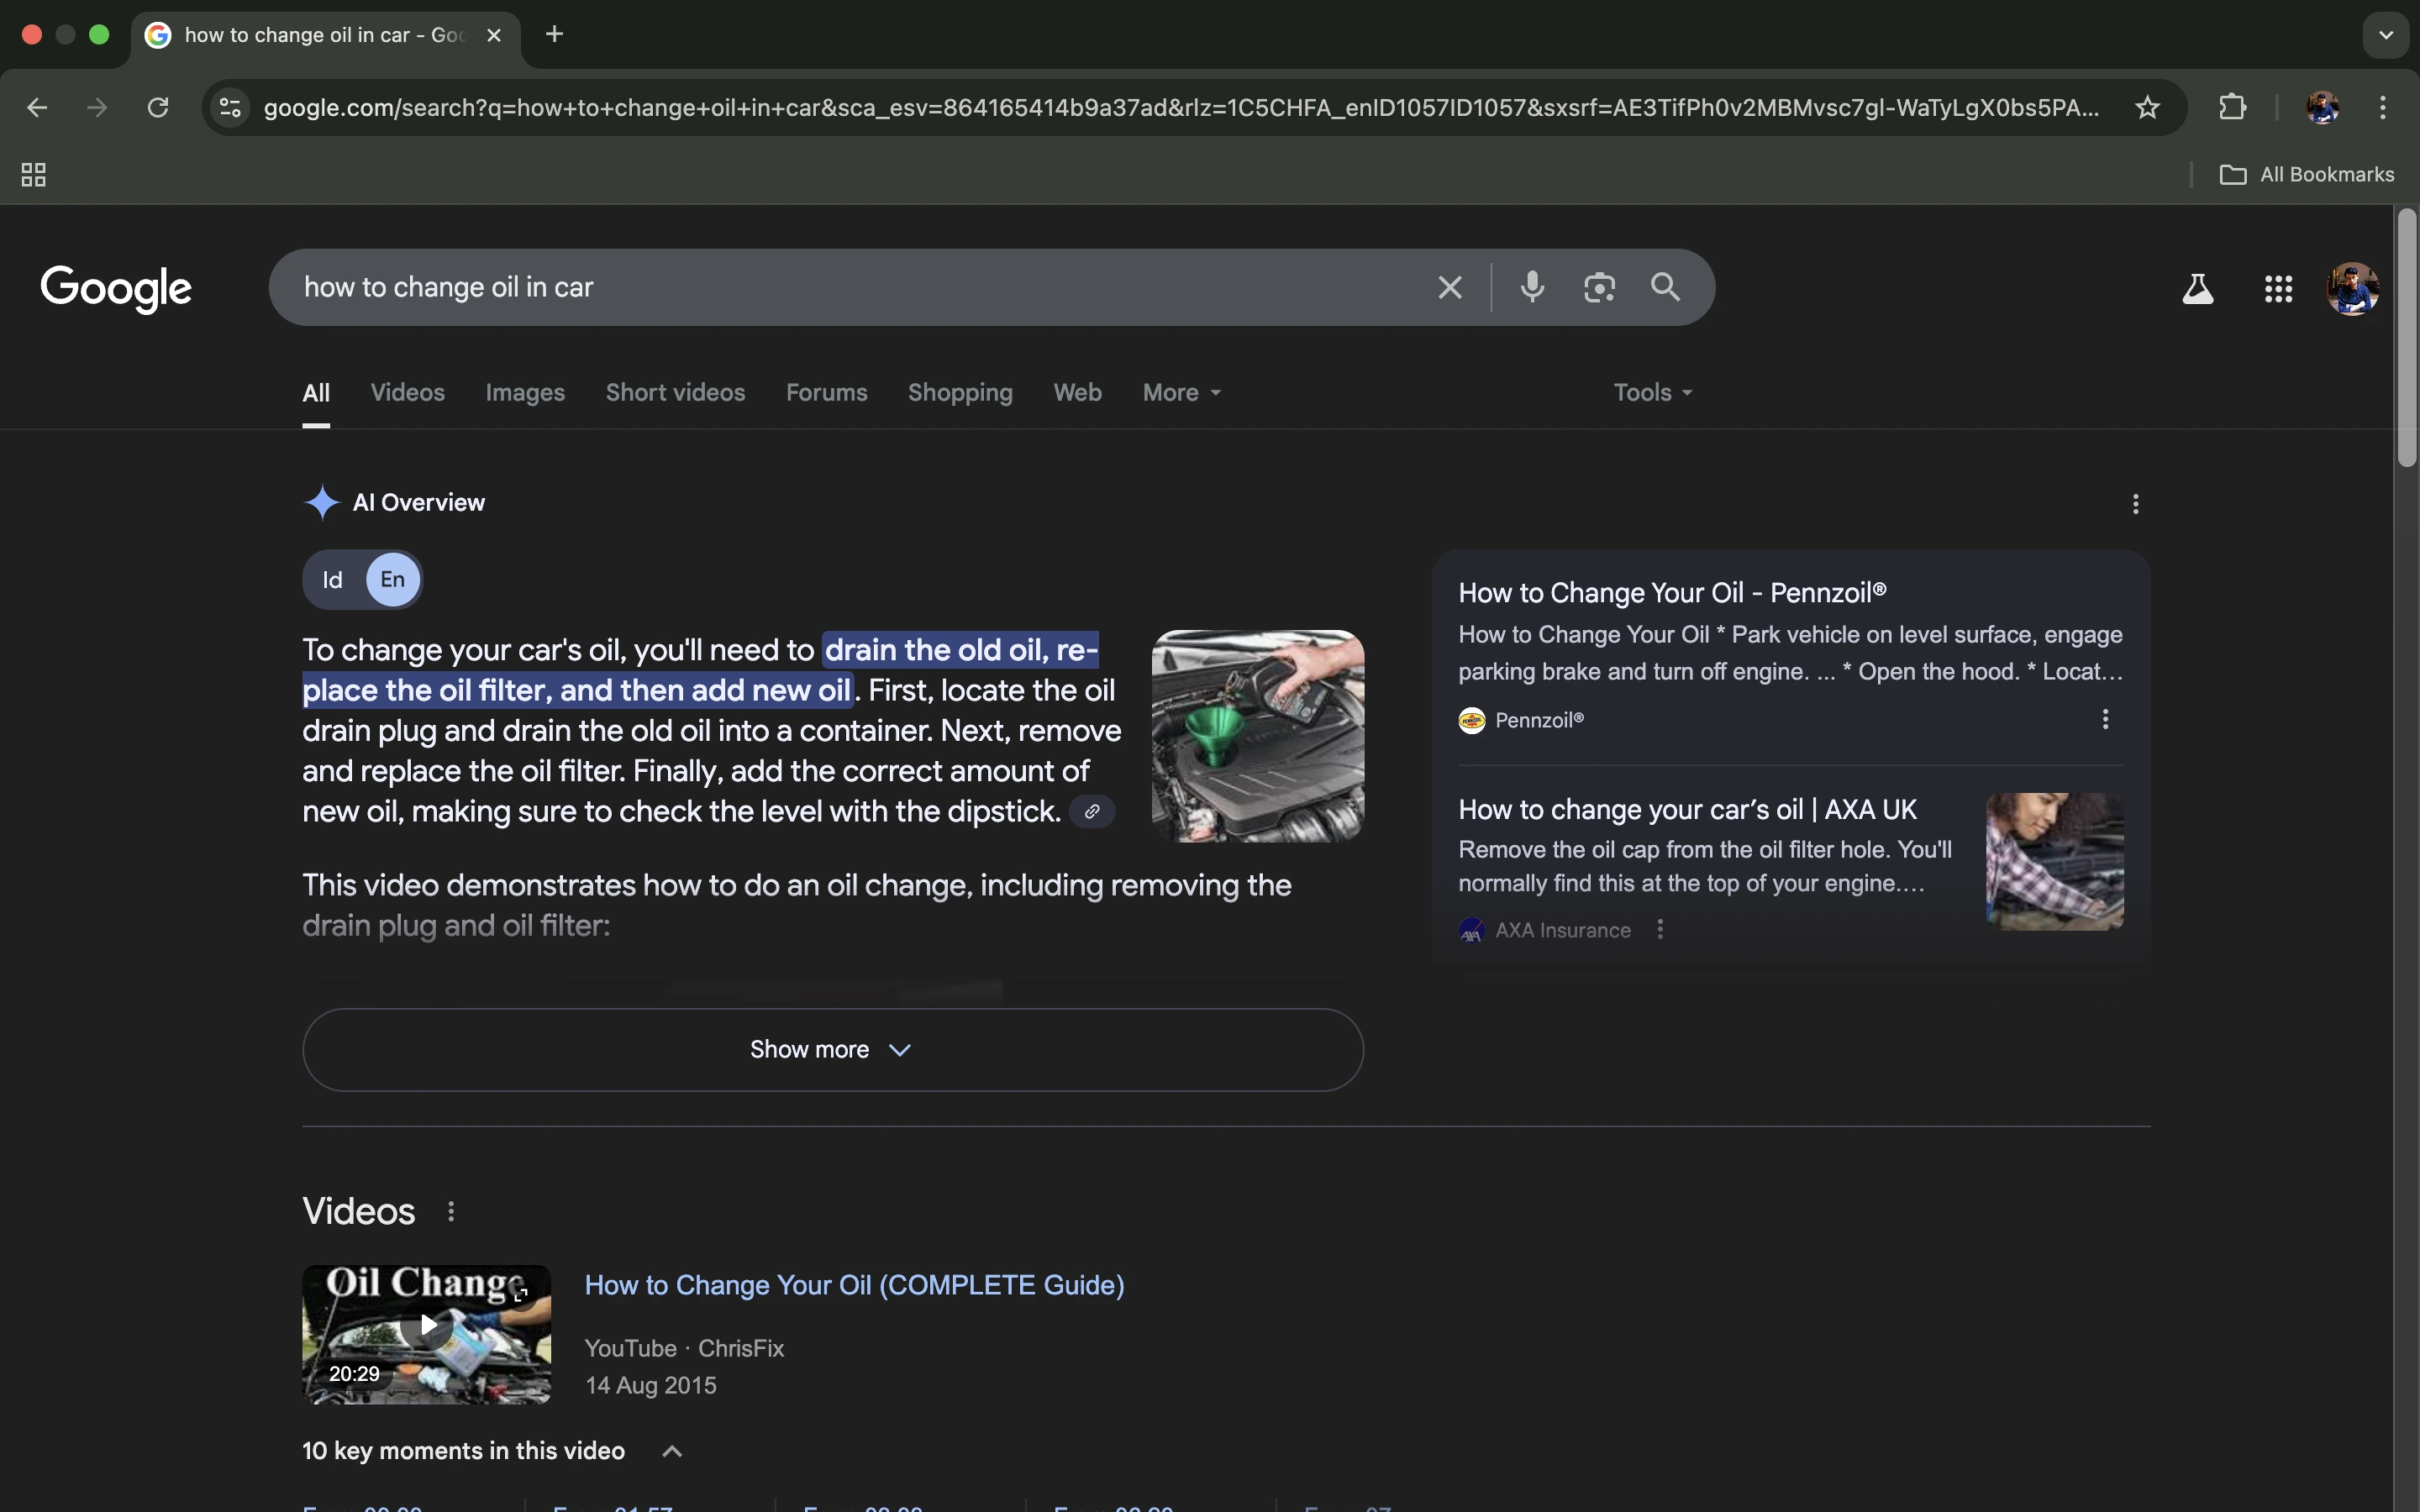This screenshot has width=2420, height=1512.
Task: Open the apps grid in bookmarks bar
Action: tap(33, 175)
